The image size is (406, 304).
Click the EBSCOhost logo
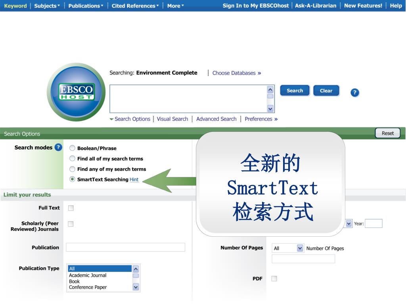[76, 92]
